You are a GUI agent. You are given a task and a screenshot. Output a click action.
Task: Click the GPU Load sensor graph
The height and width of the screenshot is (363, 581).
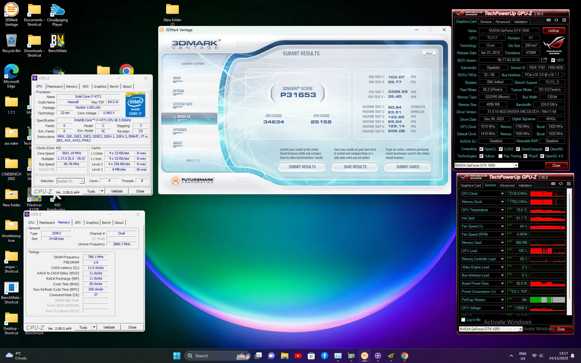pyautogui.click(x=547, y=251)
